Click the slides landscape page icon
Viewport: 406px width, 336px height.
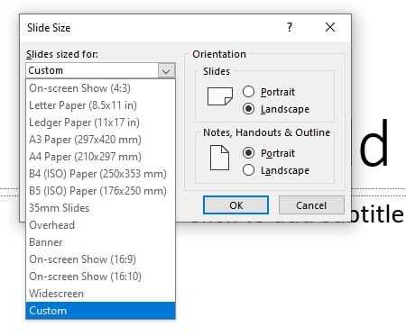pyautogui.click(x=220, y=96)
